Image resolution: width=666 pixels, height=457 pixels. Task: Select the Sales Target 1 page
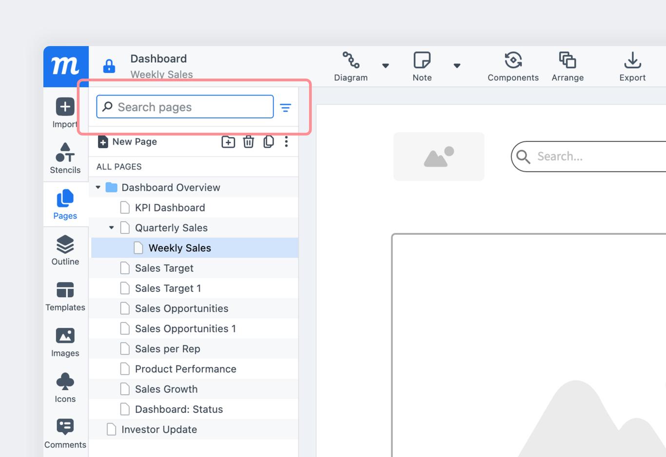pyautogui.click(x=195, y=288)
